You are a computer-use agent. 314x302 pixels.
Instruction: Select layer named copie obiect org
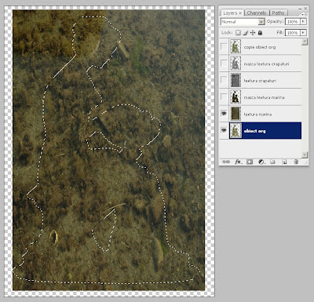point(260,47)
